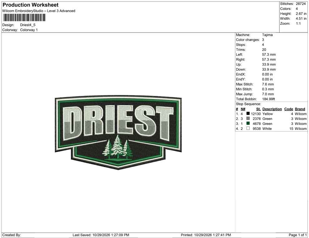Screen dimensions: 309x238
Task: Click the Brand column header
Action: coord(300,109)
